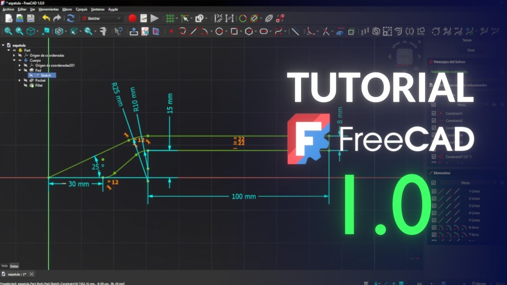Viewport: 507px width, 285px height.
Task: Uncheck the 1-Línea element checkbox
Action: point(434,191)
